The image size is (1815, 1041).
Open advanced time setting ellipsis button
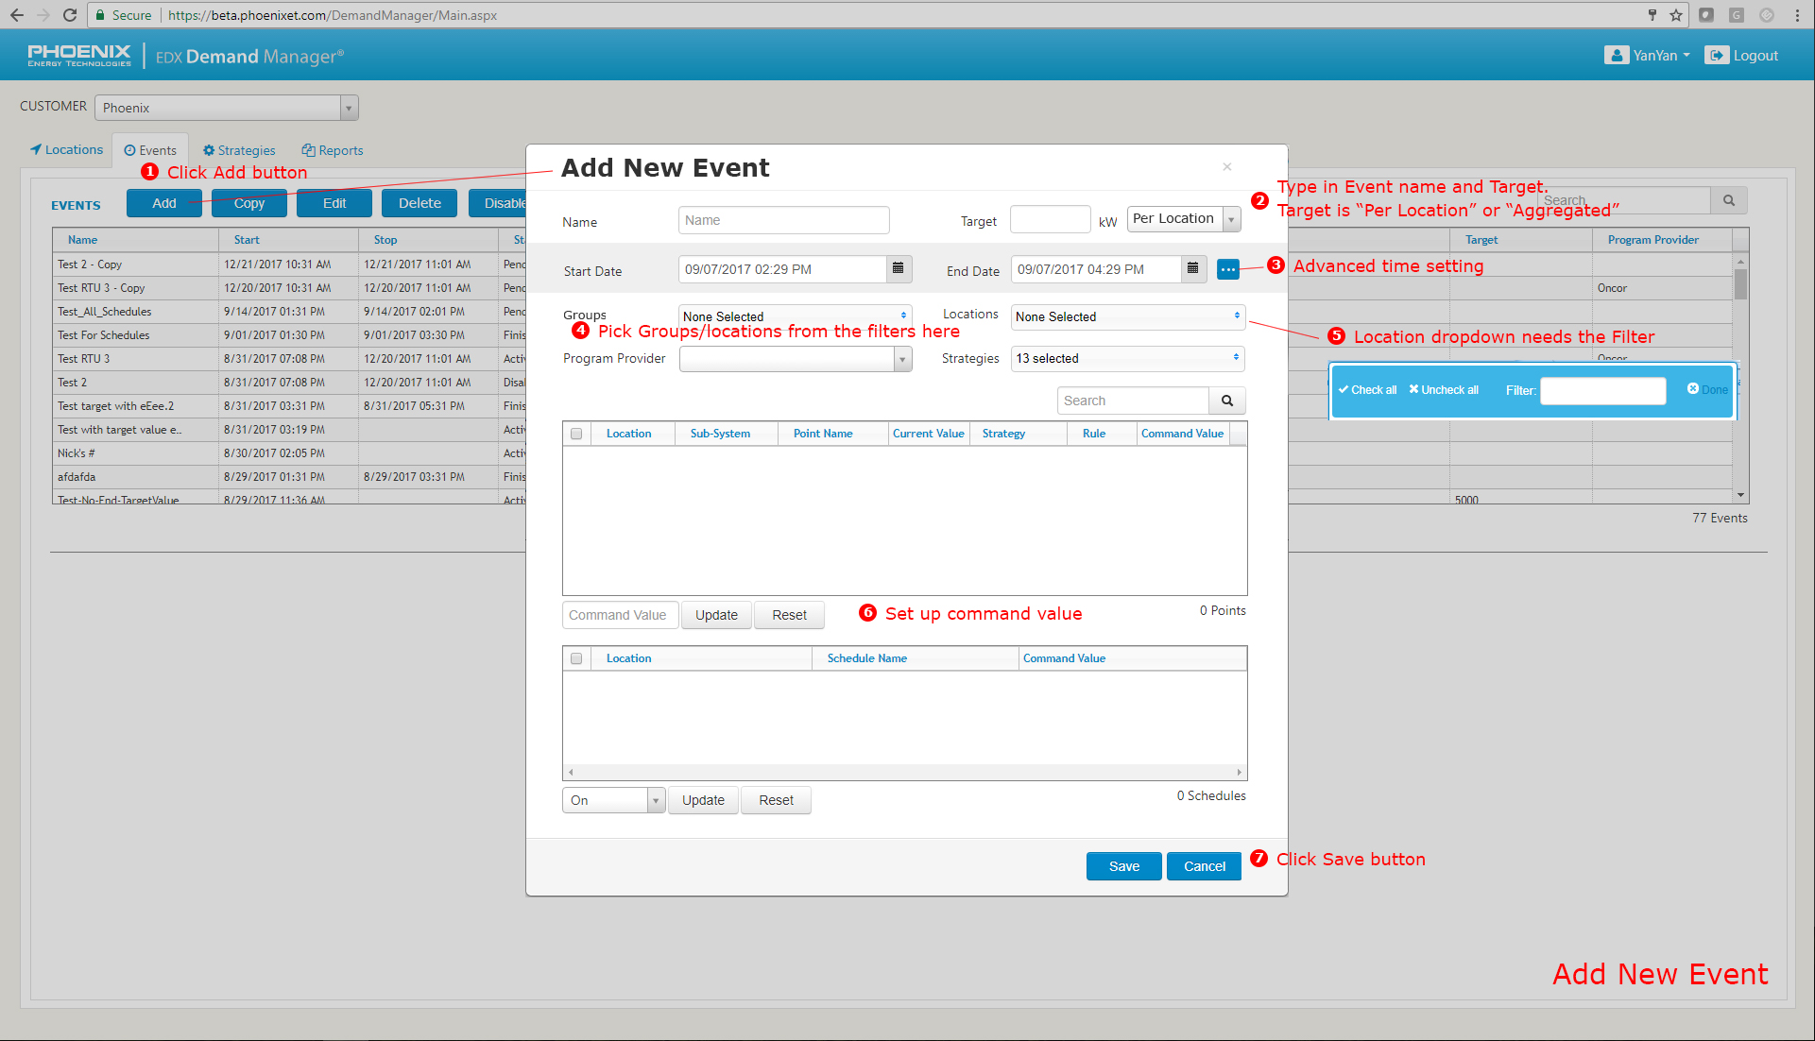[1227, 270]
